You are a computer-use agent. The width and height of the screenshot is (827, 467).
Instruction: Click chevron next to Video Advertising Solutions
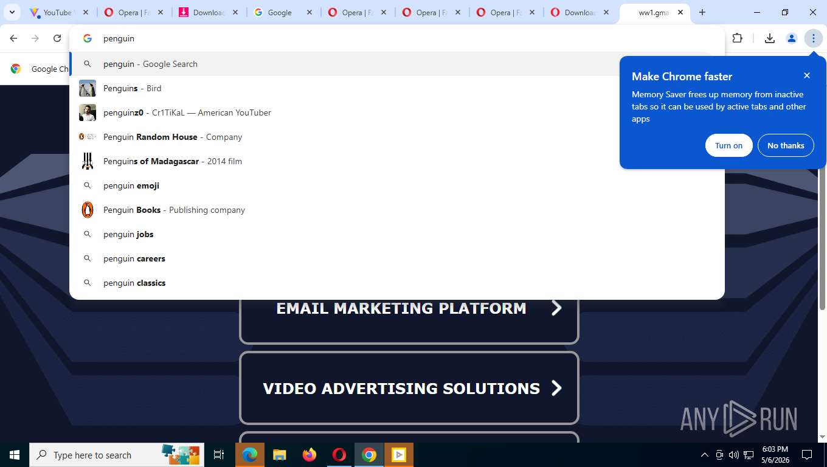coord(556,388)
